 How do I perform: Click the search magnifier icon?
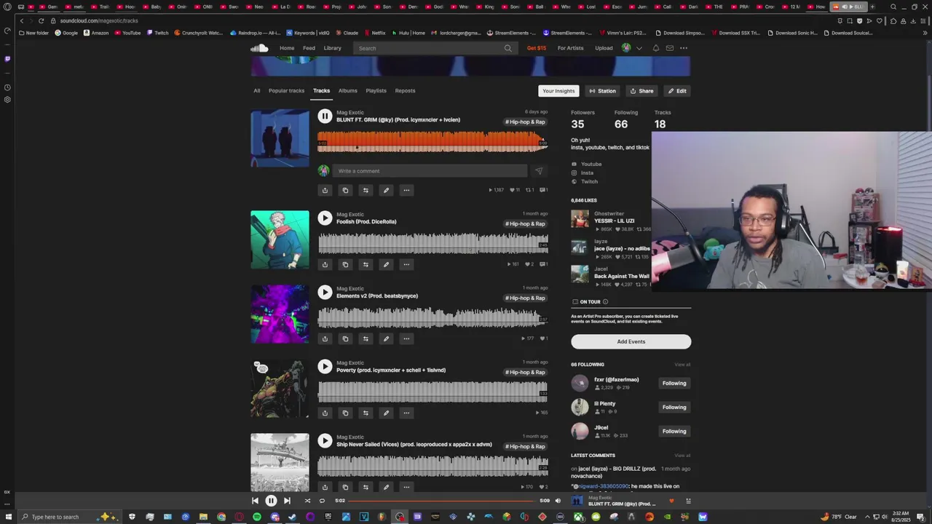coord(508,48)
